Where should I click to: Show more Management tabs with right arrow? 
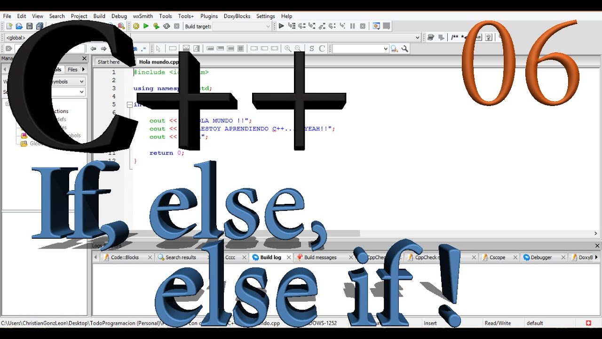tap(83, 69)
